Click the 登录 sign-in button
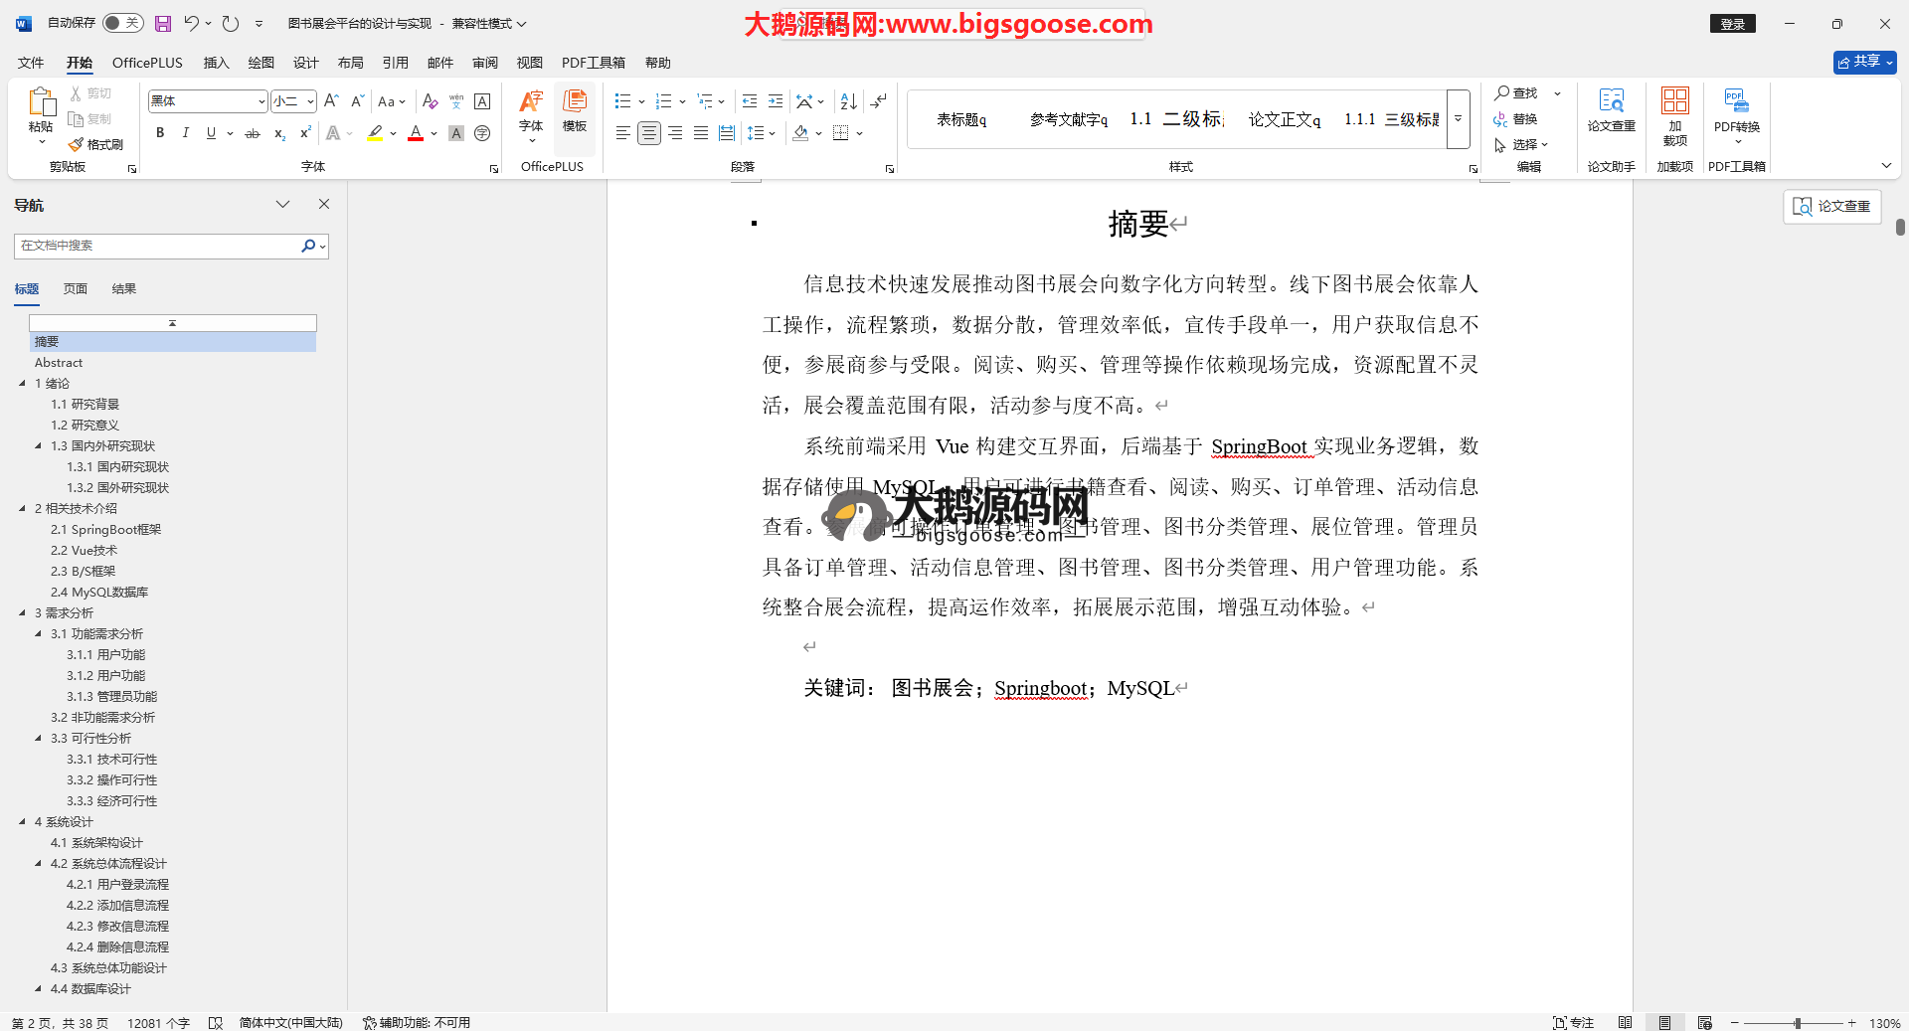This screenshot has height=1031, width=1909. [x=1732, y=24]
